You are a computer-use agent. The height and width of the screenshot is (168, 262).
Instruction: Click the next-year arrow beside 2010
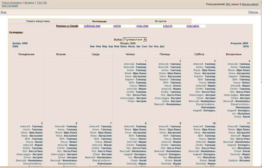(250, 47)
